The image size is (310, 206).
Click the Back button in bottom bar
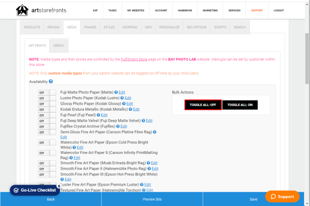point(51,199)
